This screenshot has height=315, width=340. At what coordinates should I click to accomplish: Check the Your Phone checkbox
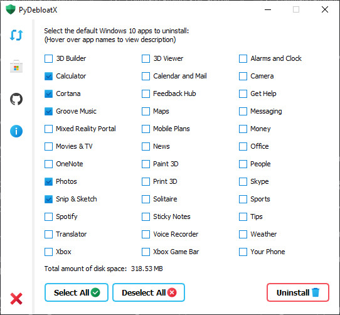tap(243, 252)
